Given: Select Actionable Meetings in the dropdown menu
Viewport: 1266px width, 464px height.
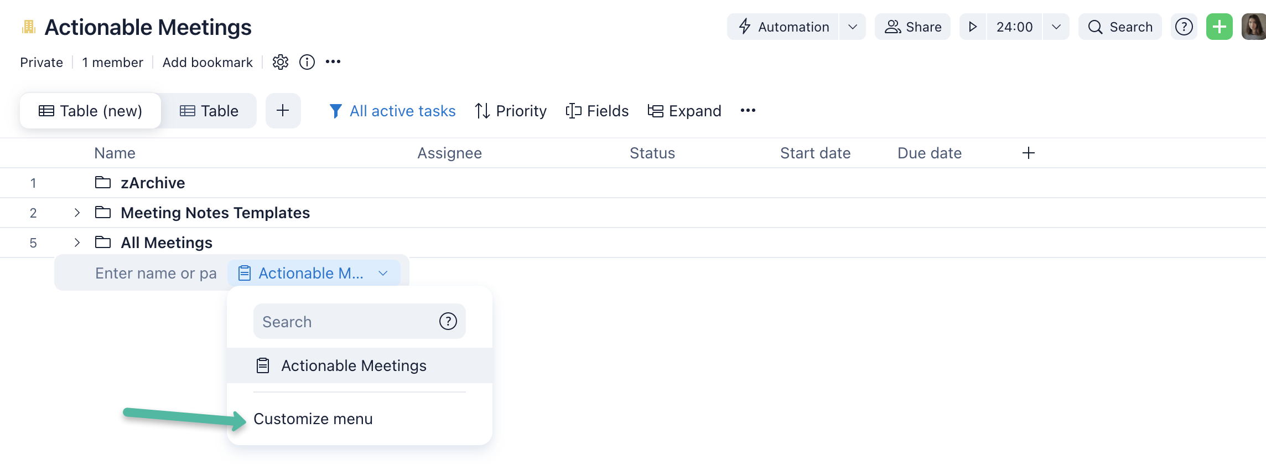Looking at the screenshot, I should 354,365.
